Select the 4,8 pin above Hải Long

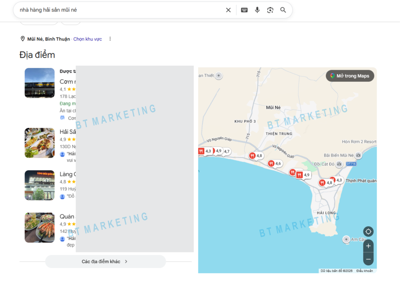pyautogui.click(x=326, y=182)
